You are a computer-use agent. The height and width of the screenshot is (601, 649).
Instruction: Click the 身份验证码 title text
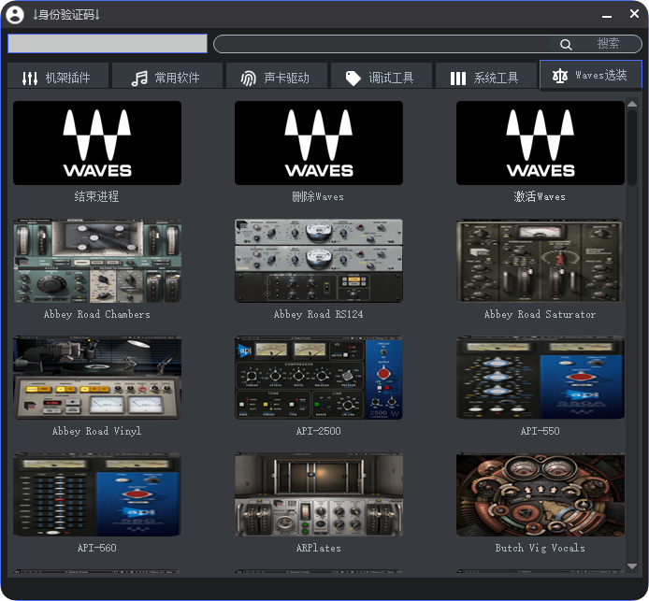[x=66, y=15]
